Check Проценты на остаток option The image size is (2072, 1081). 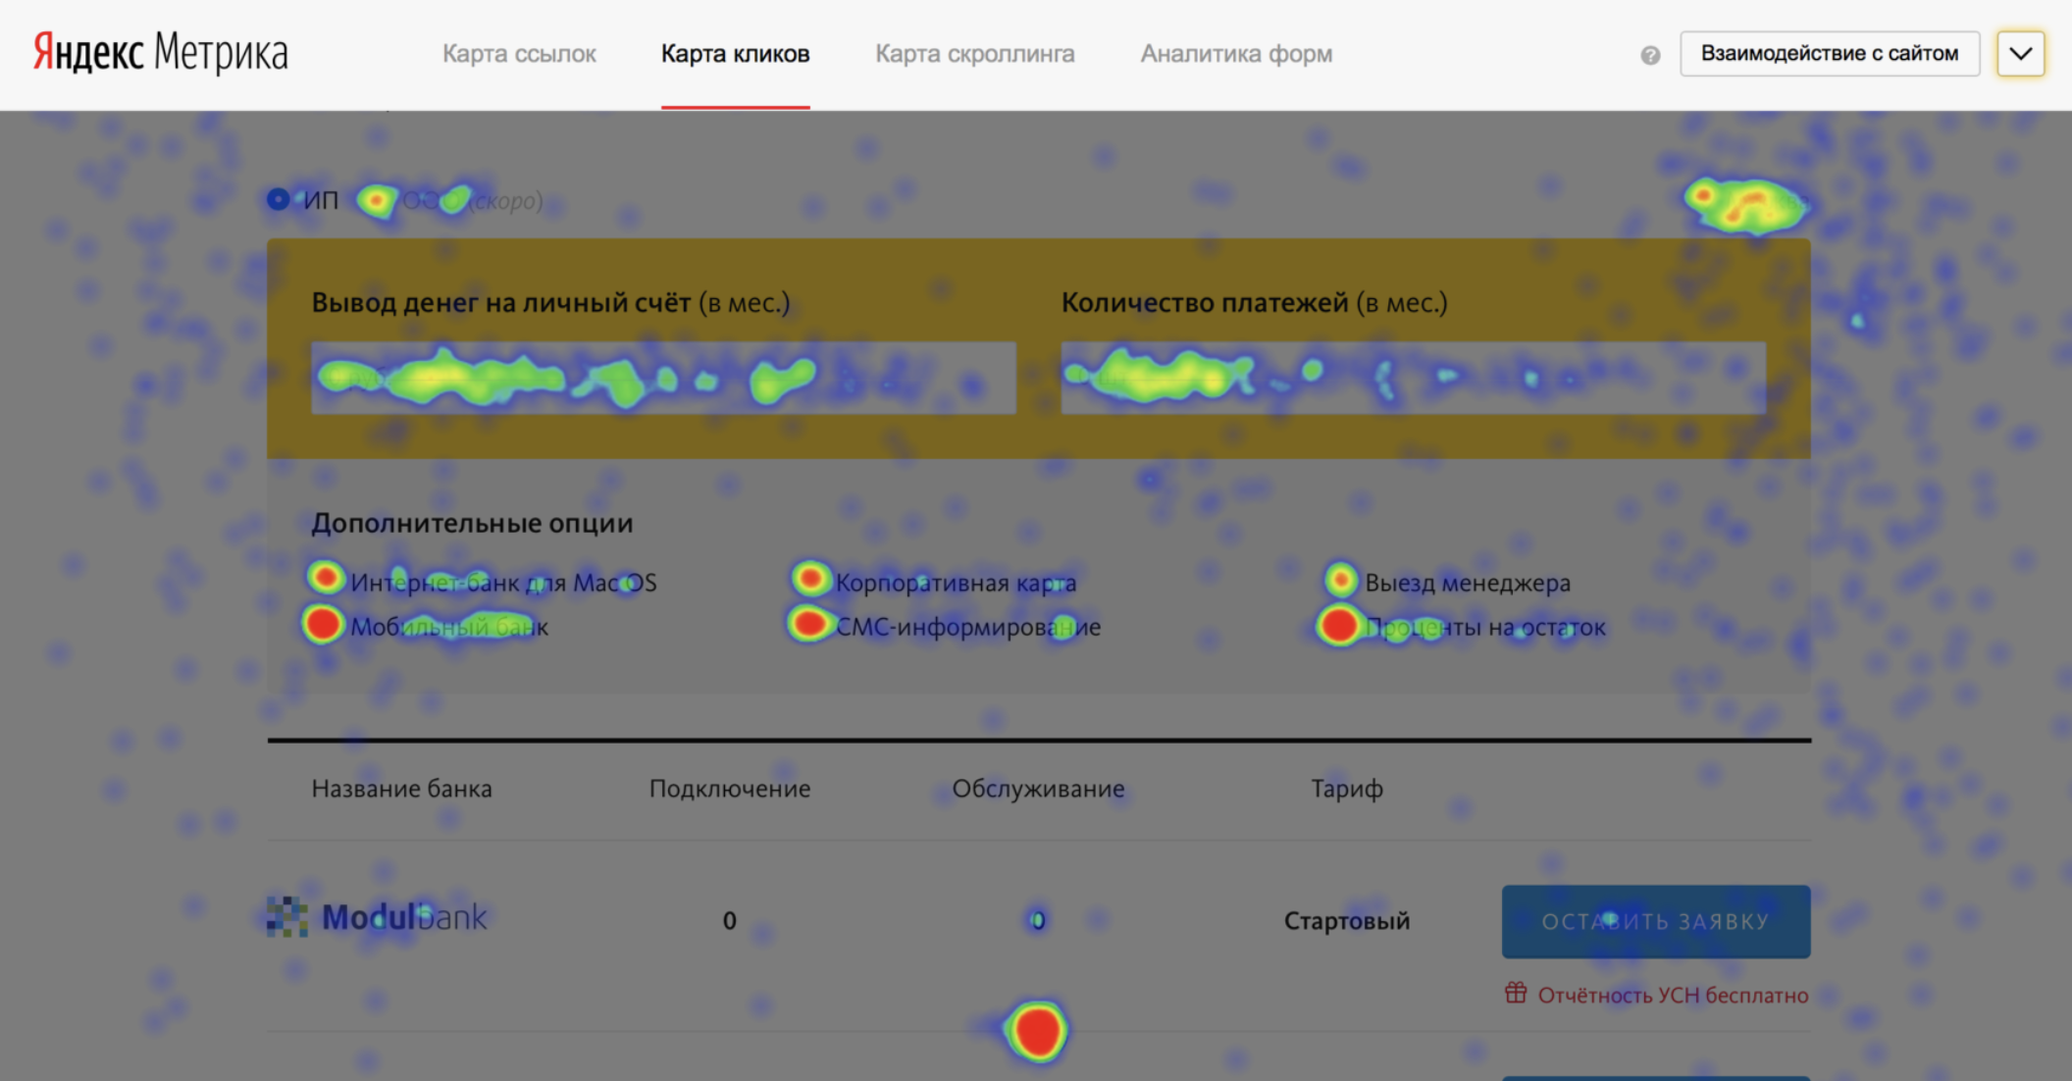pos(1338,625)
